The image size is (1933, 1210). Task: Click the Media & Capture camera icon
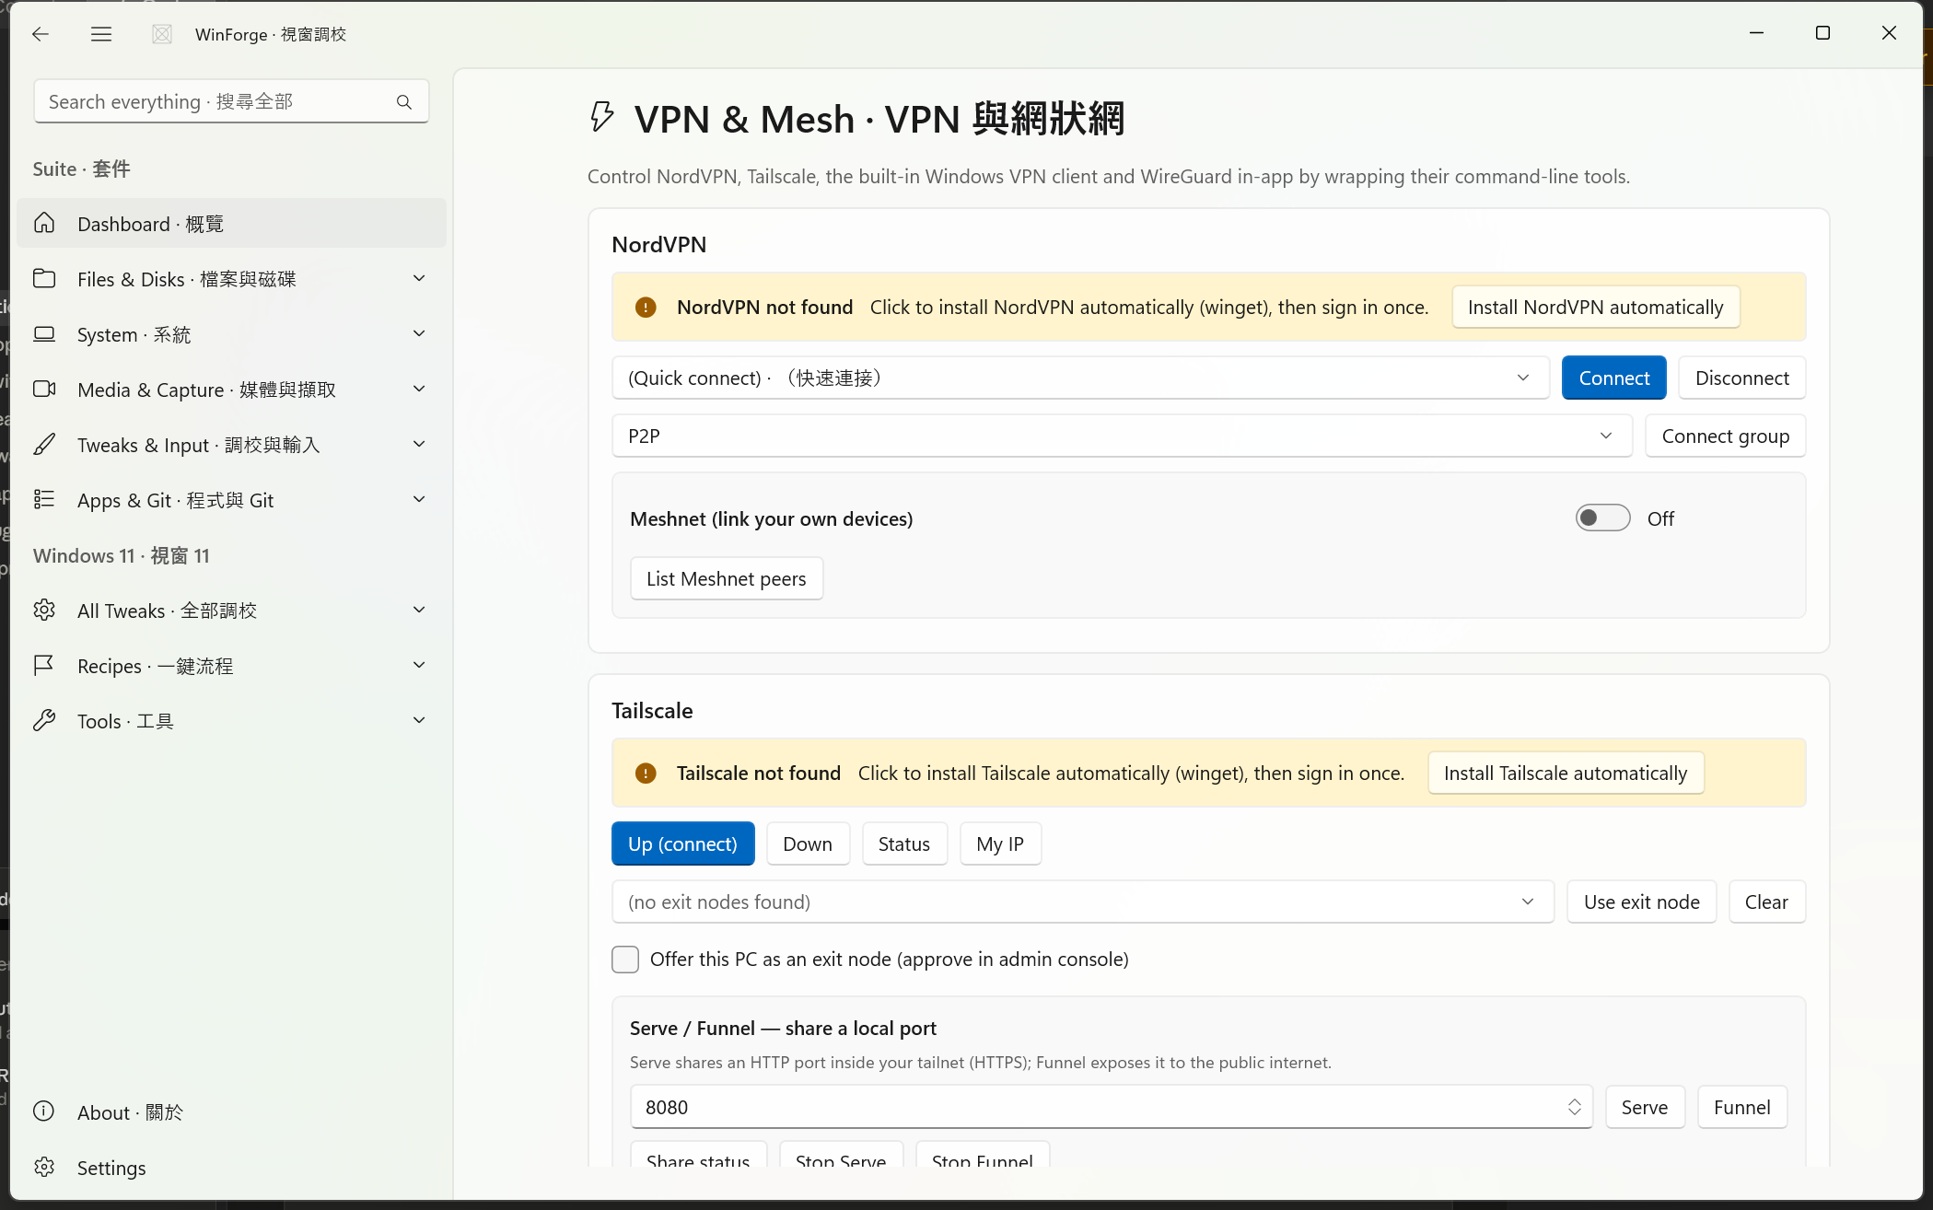(x=44, y=390)
